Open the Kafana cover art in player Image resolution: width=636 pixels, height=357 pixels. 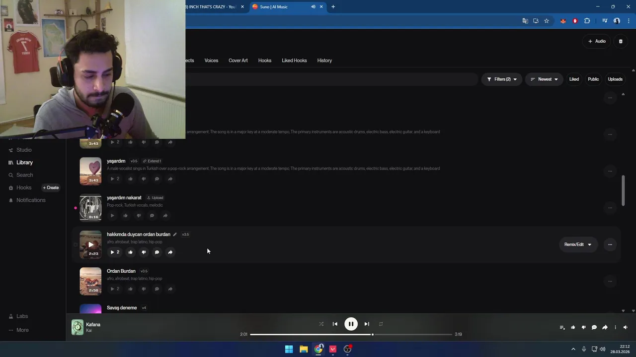pyautogui.click(x=78, y=327)
